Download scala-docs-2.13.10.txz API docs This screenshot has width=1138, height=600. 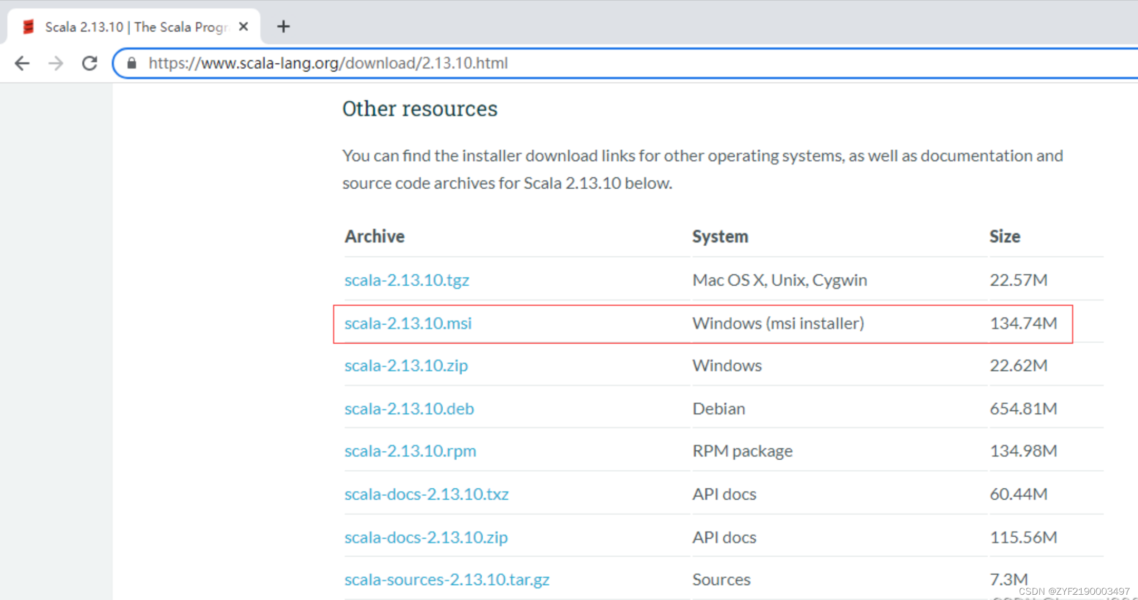(x=426, y=494)
